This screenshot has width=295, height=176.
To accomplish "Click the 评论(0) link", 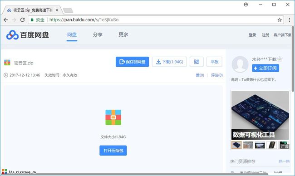I will pos(217,75).
